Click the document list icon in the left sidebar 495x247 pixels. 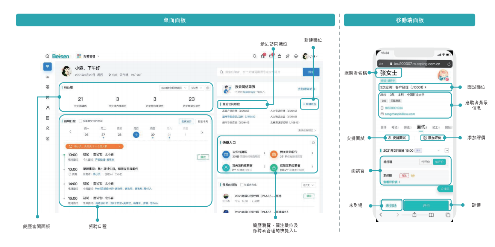(x=47, y=118)
